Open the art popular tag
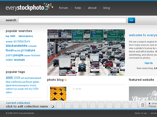 [x=22, y=78]
